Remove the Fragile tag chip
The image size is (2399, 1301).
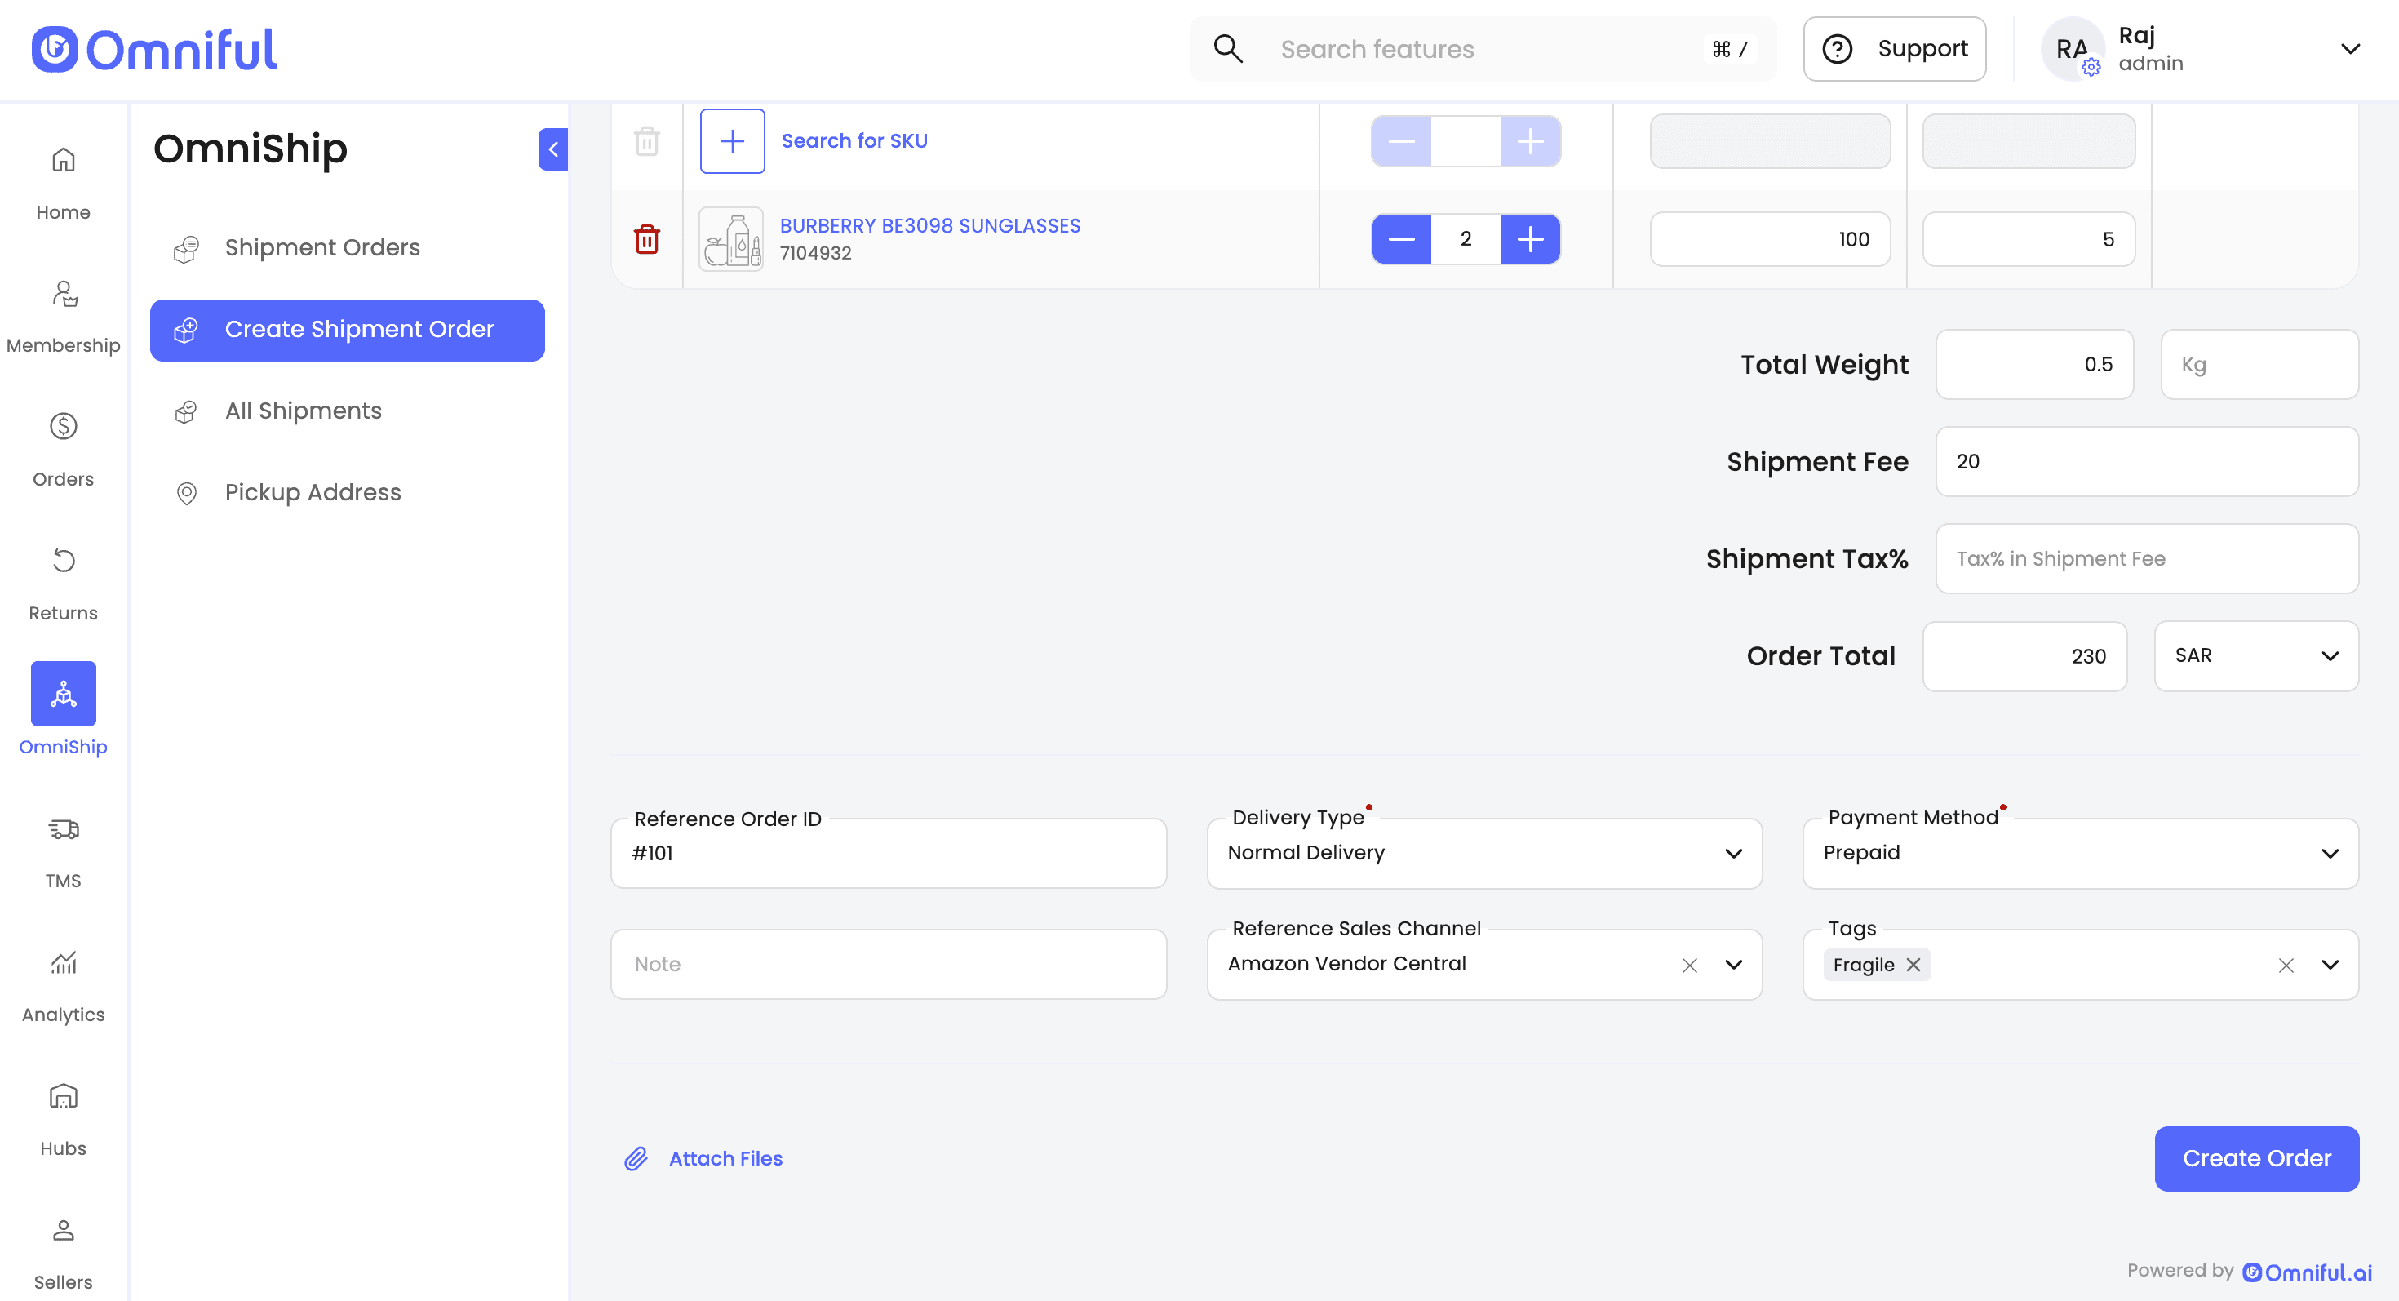coord(1913,965)
